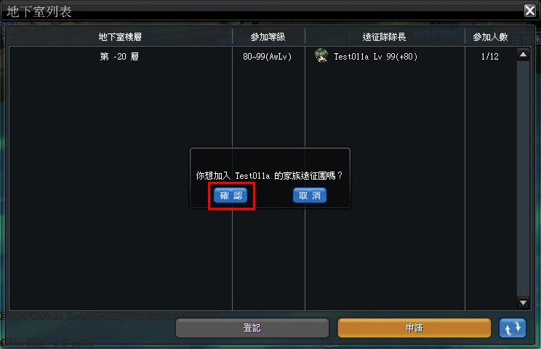Click the 遠征隊隊長 column header
Image resolution: width=541 pixels, height=349 pixels.
point(385,37)
